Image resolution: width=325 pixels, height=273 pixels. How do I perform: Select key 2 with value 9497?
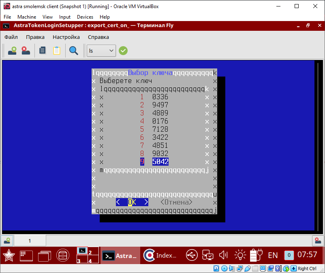[154, 105]
